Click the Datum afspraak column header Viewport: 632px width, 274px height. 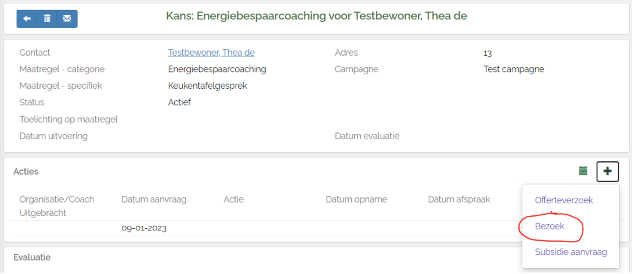[459, 199]
